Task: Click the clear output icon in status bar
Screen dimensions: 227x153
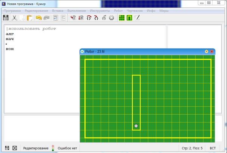Action: click(x=15, y=148)
